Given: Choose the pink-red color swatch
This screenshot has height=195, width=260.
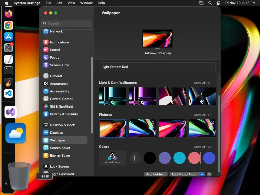Looking at the screenshot, I should 194,158.
